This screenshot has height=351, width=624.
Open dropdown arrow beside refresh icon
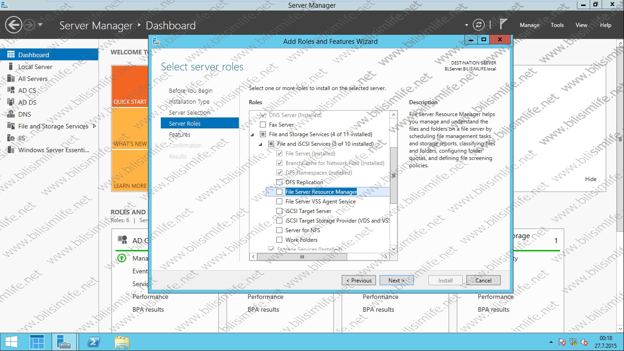pos(466,25)
